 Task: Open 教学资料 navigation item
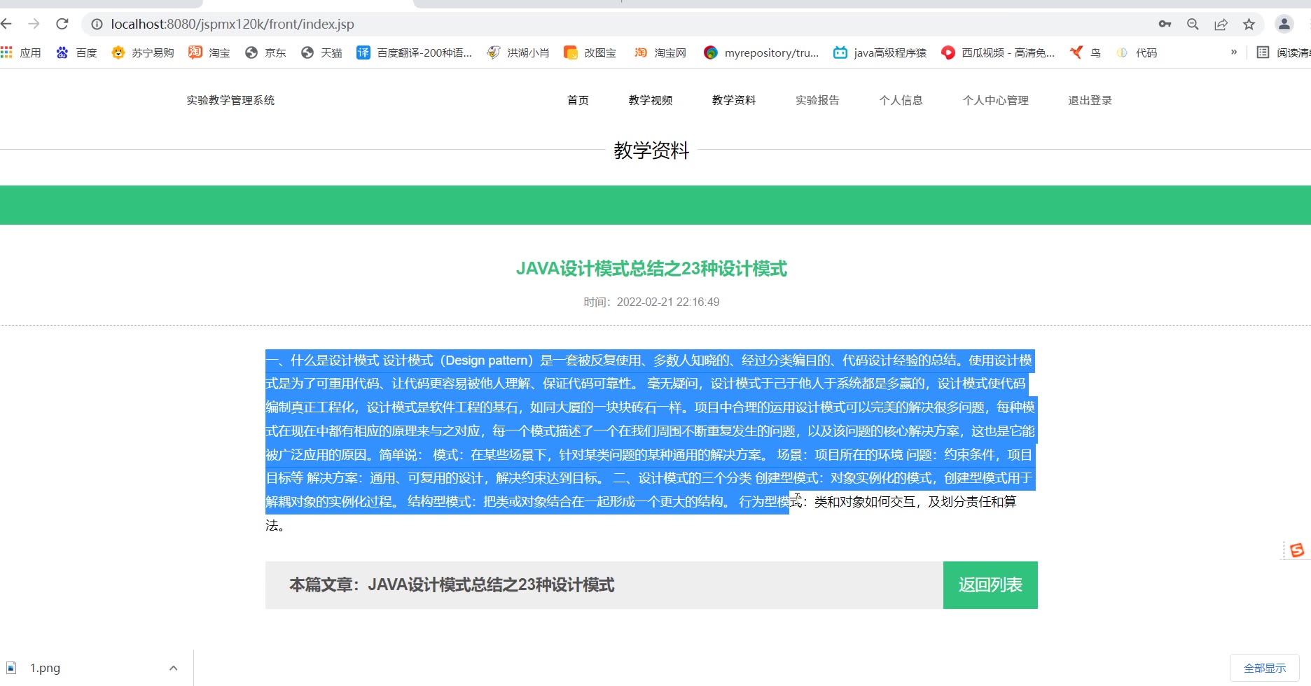tap(734, 100)
